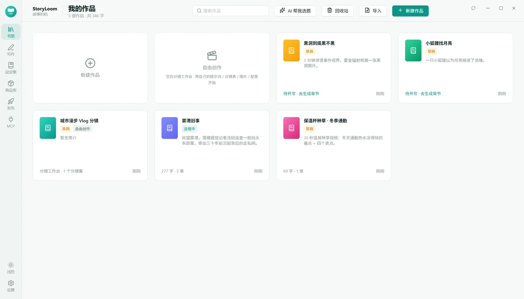Click the green 新建作品 button

(x=410, y=11)
